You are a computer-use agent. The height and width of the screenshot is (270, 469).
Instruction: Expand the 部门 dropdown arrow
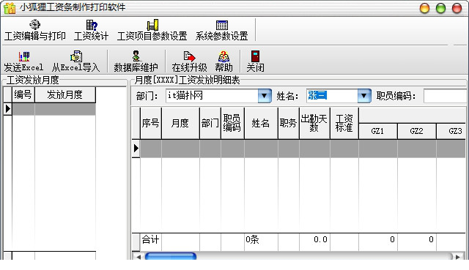[265, 96]
